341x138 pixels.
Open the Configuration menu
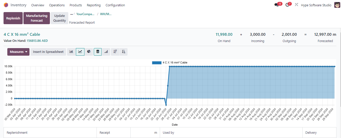pyautogui.click(x=115, y=5)
